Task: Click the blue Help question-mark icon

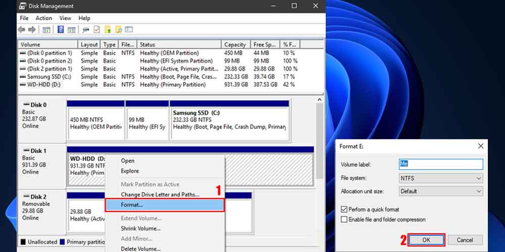Action: (x=61, y=30)
